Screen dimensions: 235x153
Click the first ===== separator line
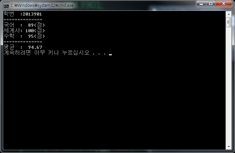pyautogui.click(x=23, y=20)
